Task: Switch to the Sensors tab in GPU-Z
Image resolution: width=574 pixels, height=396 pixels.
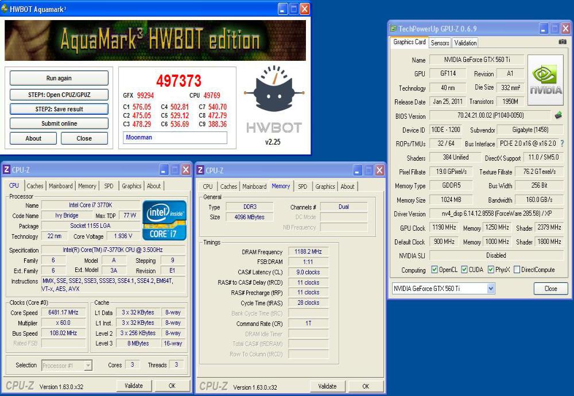Action: (440, 43)
